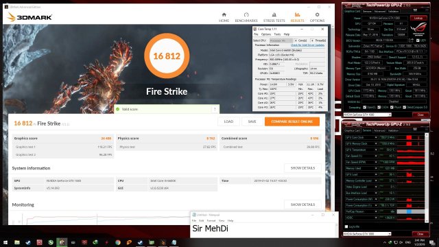Toggle DirectCompute 5.0 checkbox in GPU-Z

[x=404, y=107]
